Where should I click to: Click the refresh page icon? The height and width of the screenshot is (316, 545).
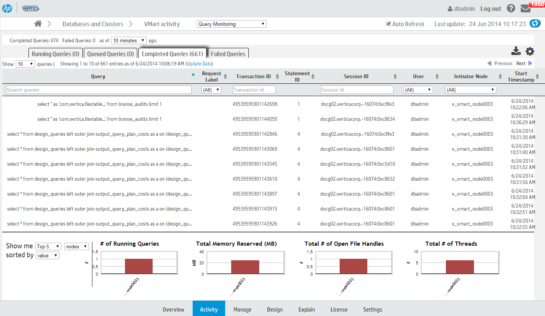(x=535, y=23)
